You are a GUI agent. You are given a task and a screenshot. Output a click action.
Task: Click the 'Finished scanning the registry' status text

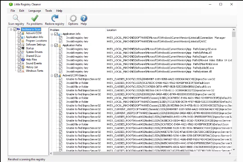(x=26, y=159)
